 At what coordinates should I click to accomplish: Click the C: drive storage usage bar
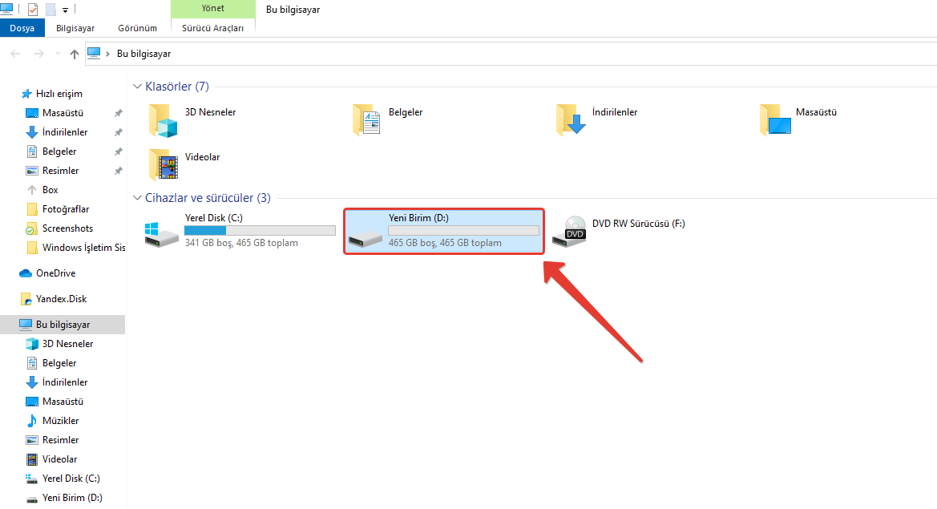(x=260, y=231)
